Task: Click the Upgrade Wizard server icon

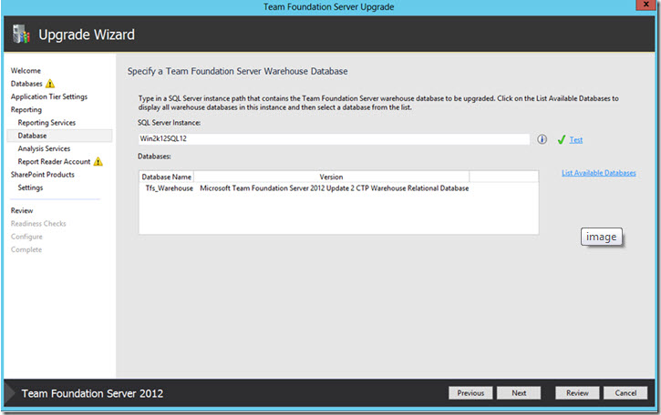Action: pos(21,34)
